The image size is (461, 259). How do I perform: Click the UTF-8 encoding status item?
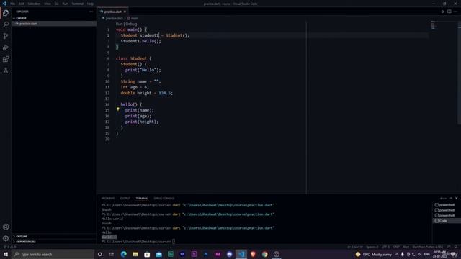(385, 247)
